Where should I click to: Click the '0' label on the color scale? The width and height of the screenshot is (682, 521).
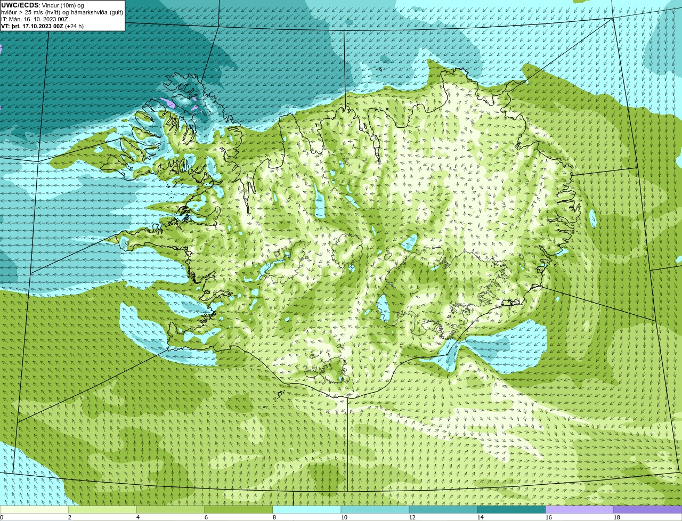[2, 517]
